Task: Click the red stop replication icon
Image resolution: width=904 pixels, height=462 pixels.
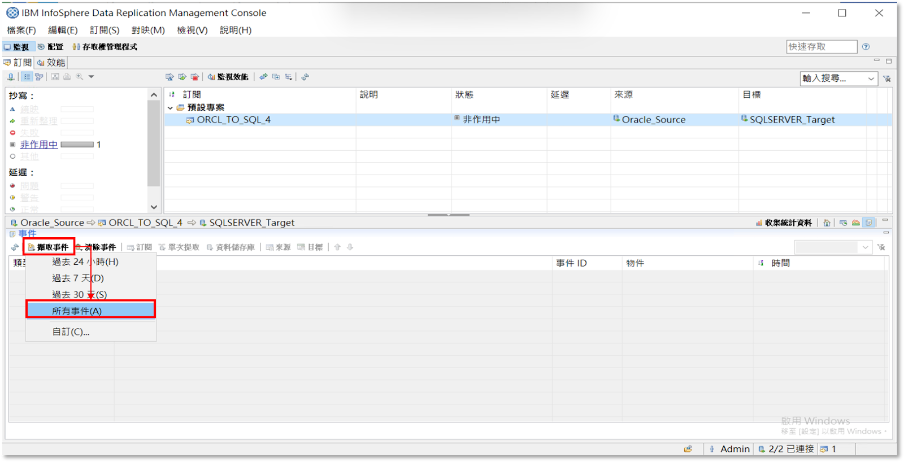Action: tap(195, 77)
